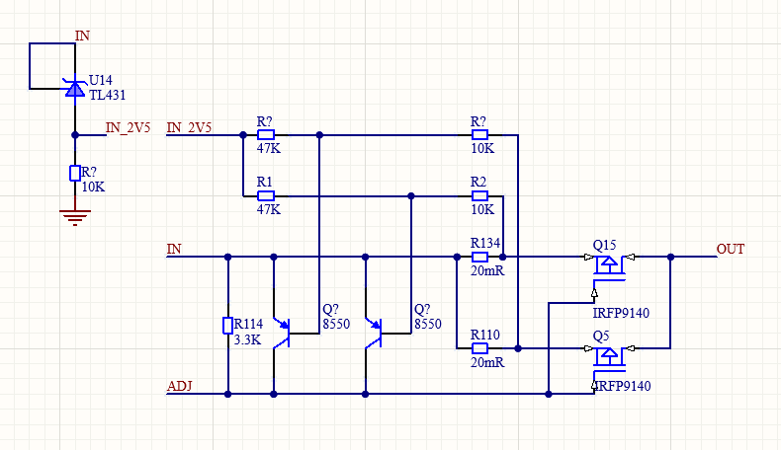Click the R134 designator text

pos(485,243)
